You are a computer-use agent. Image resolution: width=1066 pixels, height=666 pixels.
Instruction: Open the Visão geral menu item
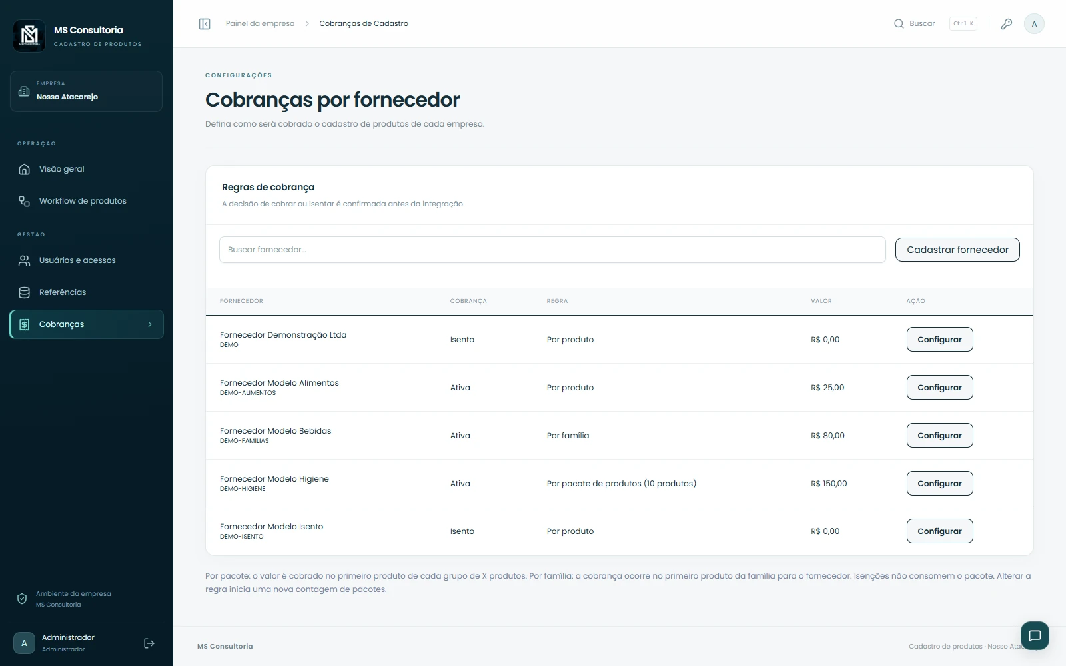[x=87, y=169]
